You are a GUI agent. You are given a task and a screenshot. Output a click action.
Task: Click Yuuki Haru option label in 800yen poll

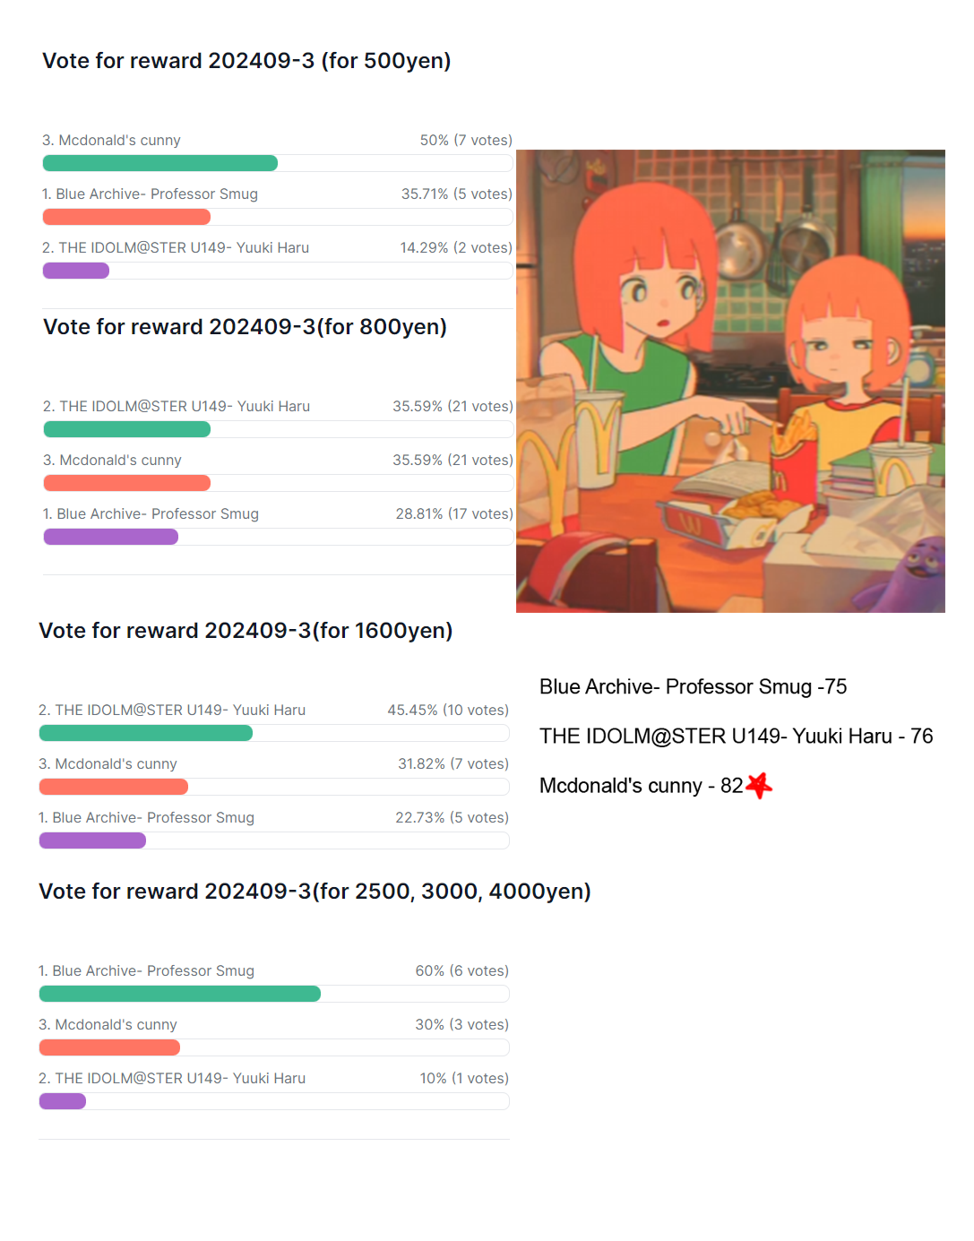click(177, 406)
